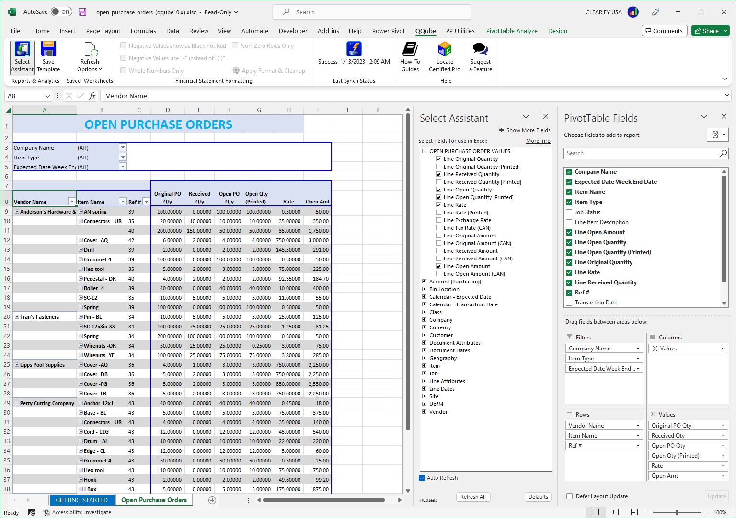736x518 pixels.
Task: Click the Refresh All button
Action: (x=473, y=496)
